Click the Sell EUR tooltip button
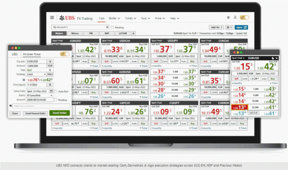Screen dimensions: 288x170 [253, 113]
